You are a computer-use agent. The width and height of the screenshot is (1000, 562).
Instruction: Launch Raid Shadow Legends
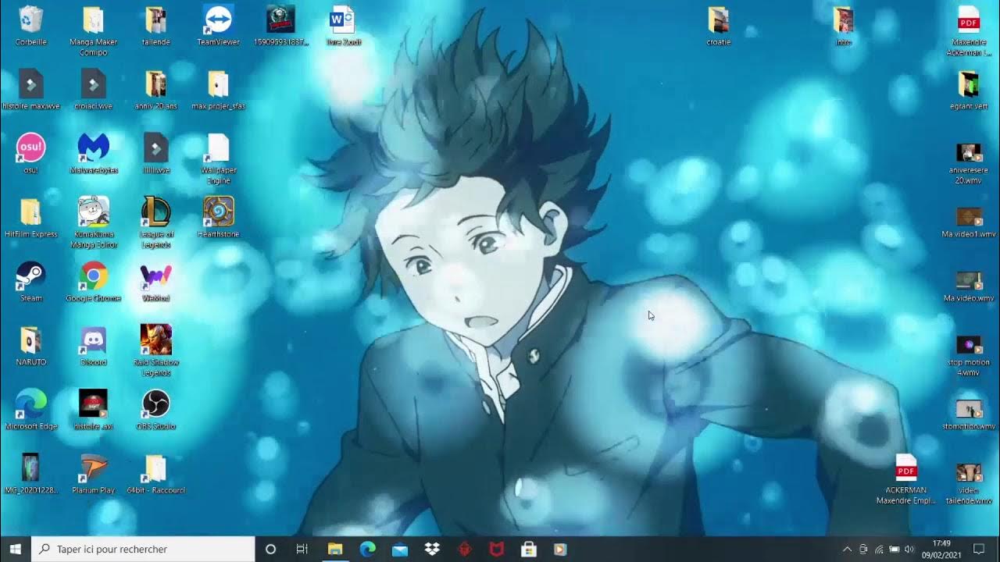[156, 351]
